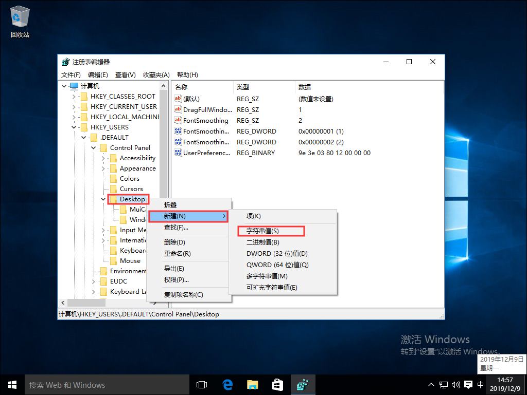Click the 搜索 Web 和 Windows search box
The height and width of the screenshot is (395, 527).
click(103, 384)
